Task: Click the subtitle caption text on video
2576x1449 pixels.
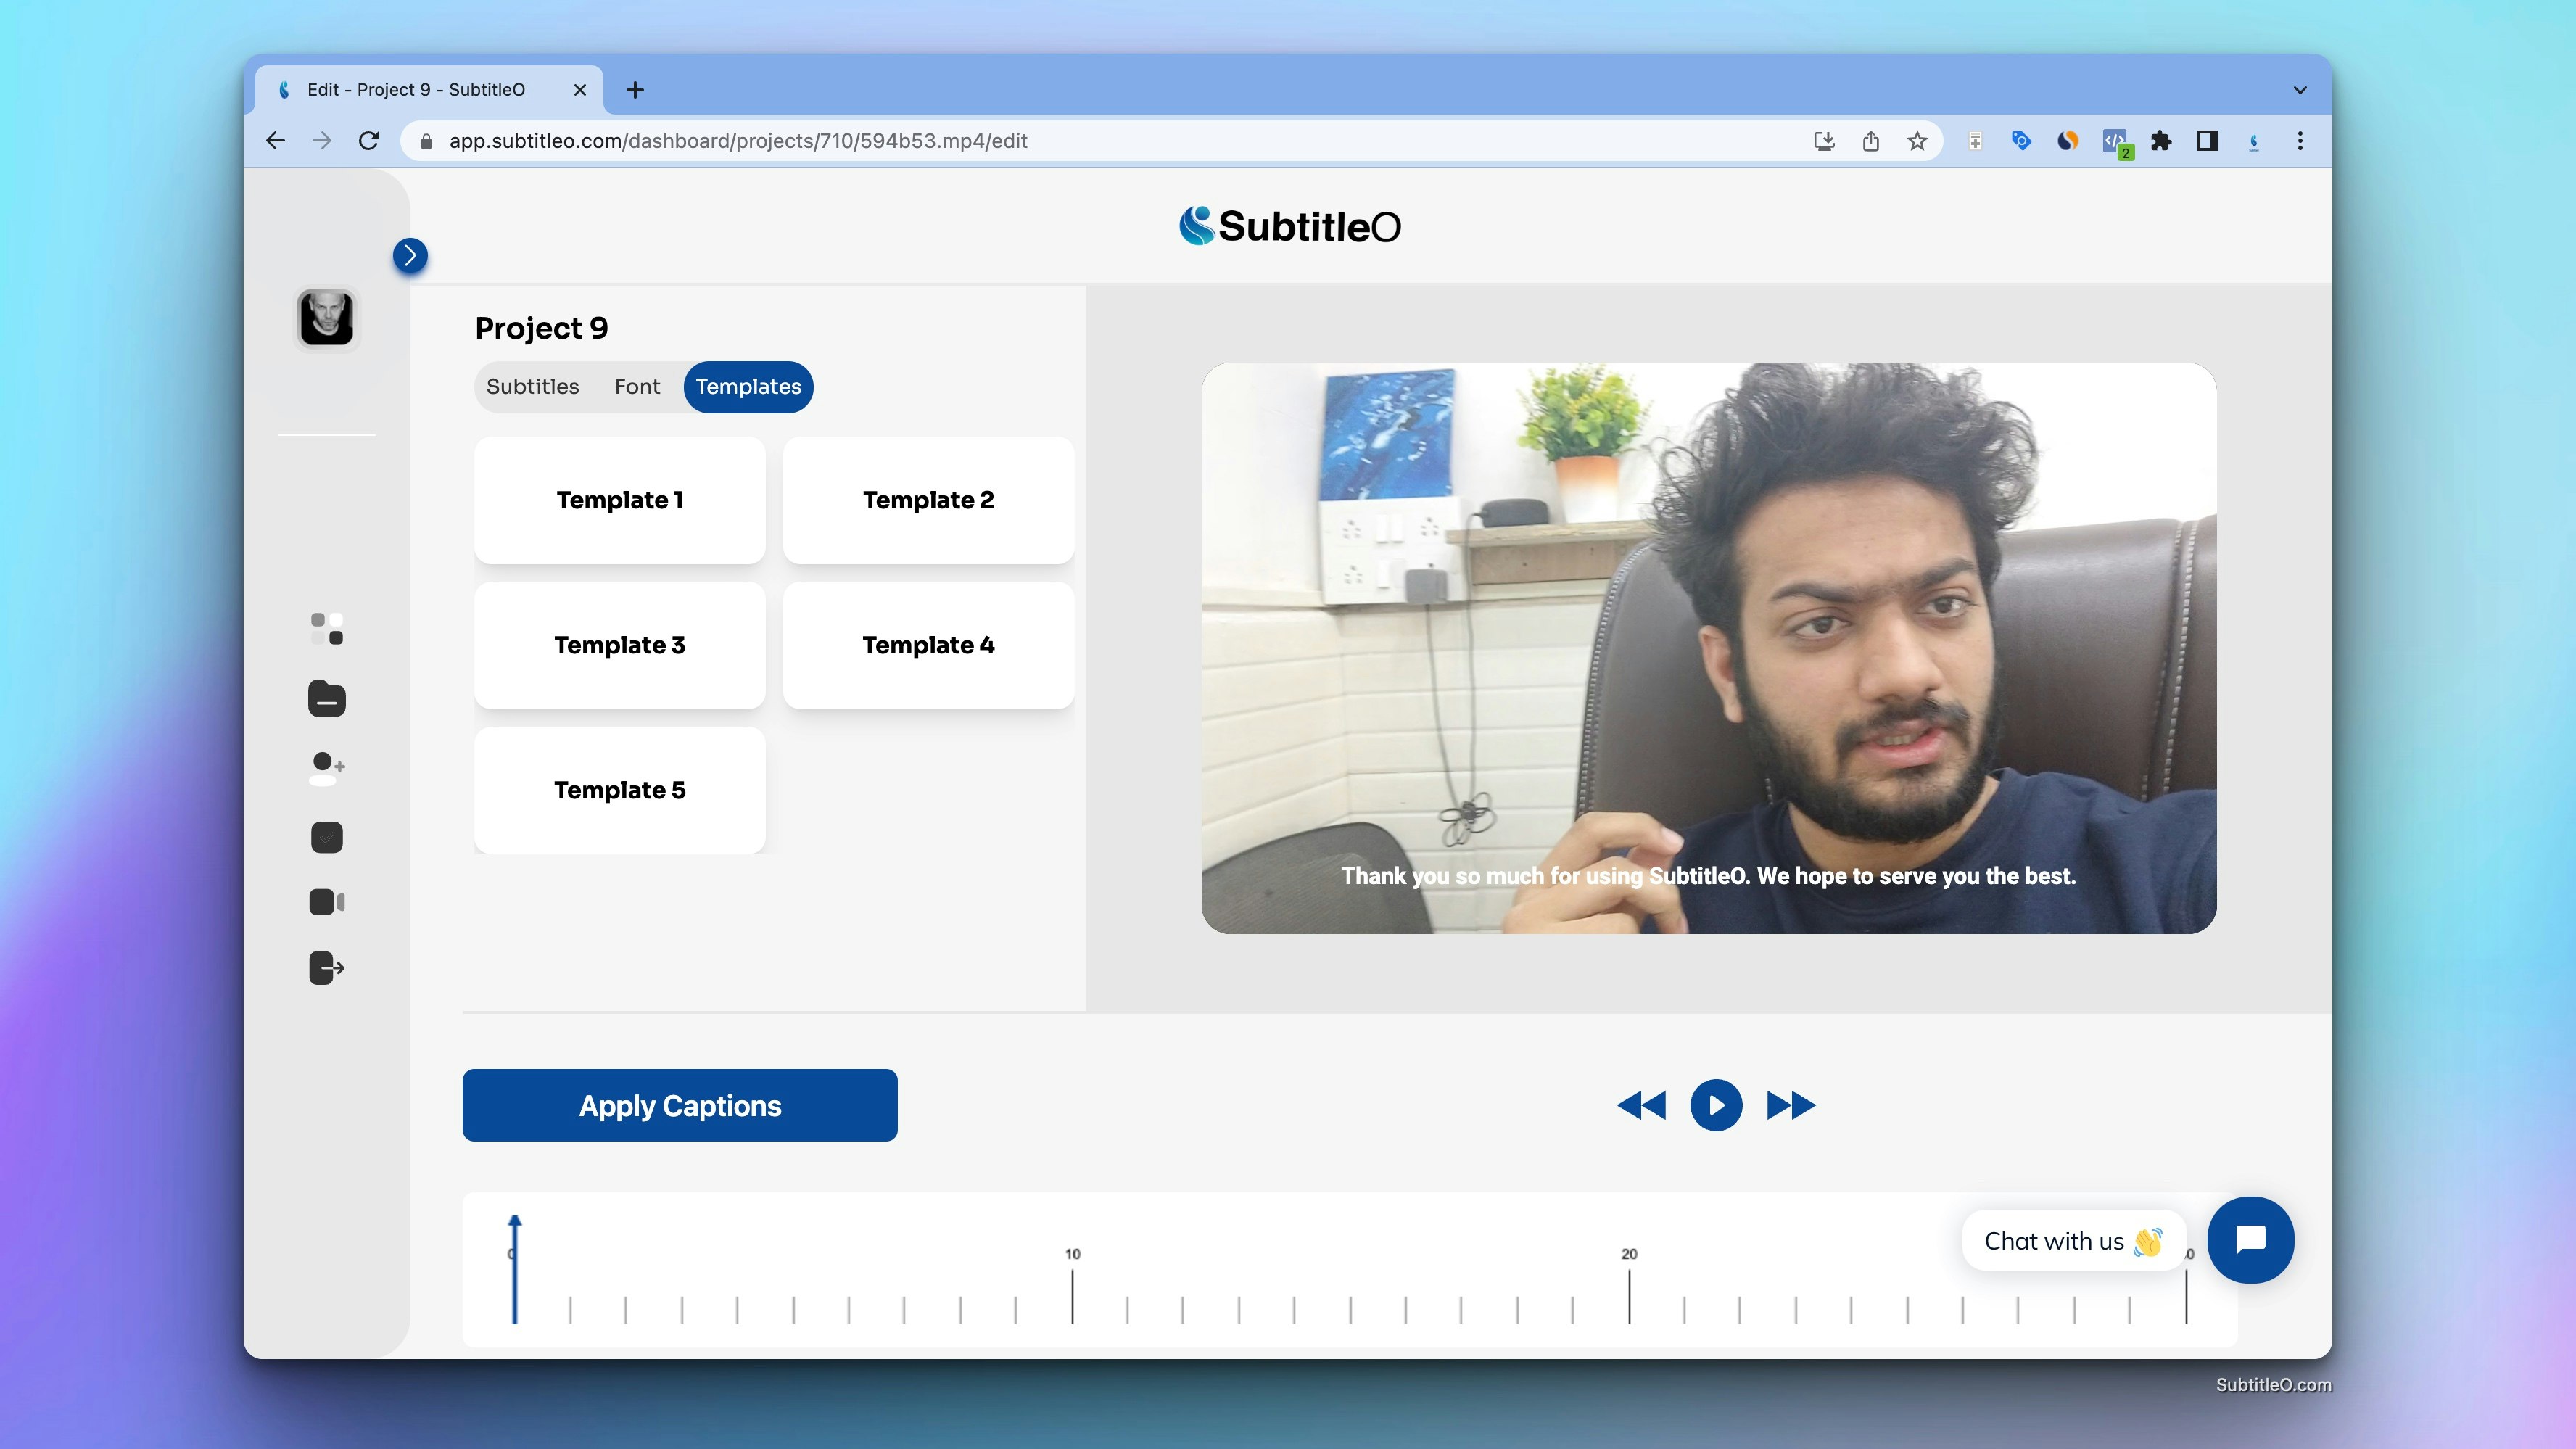Action: pos(1708,876)
